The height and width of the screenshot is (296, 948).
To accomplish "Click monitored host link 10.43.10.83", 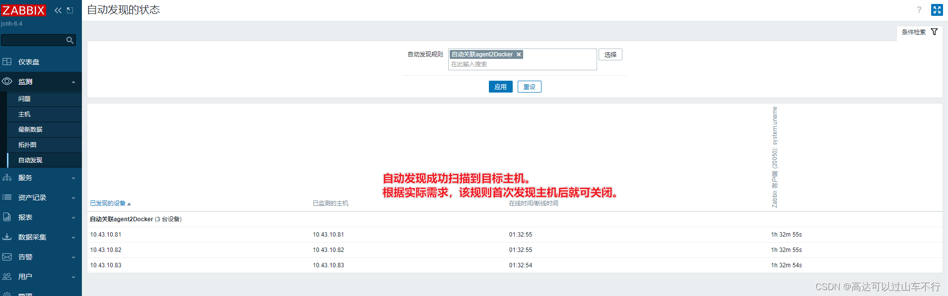I will coord(328,265).
